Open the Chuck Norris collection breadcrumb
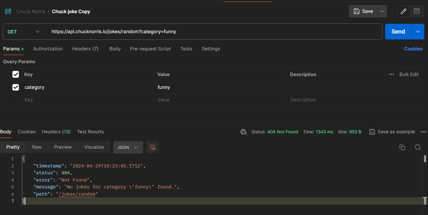Viewport: 428px width, 215px height. click(31, 12)
